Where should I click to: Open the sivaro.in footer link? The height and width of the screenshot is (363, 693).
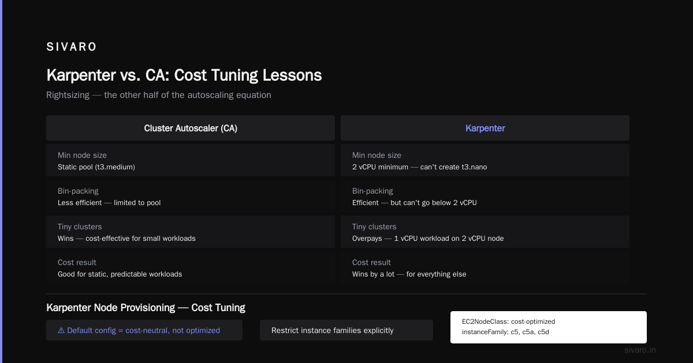pos(640,350)
